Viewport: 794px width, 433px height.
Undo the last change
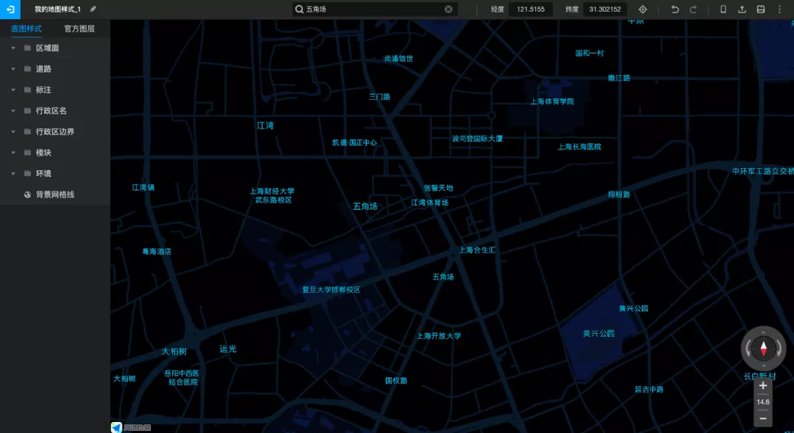[x=674, y=9]
